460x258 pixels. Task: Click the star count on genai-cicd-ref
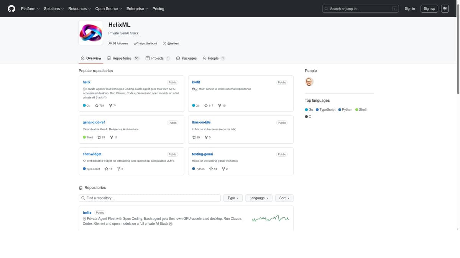102,137
